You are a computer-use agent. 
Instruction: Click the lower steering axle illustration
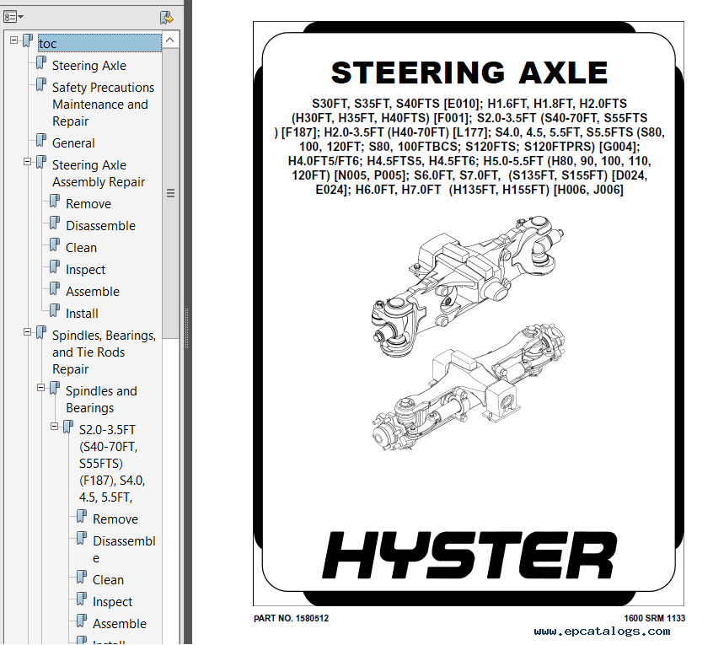tap(469, 387)
